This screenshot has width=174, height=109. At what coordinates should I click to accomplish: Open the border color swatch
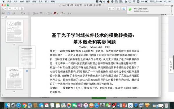point(56,13)
